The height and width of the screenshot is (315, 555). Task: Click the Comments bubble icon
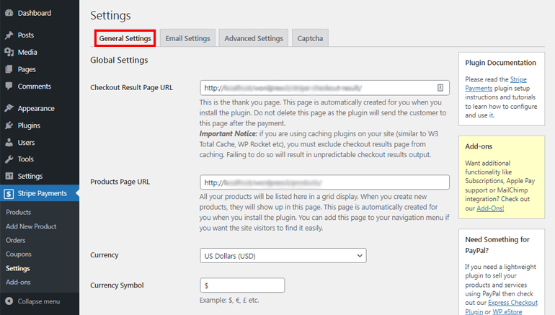9,86
